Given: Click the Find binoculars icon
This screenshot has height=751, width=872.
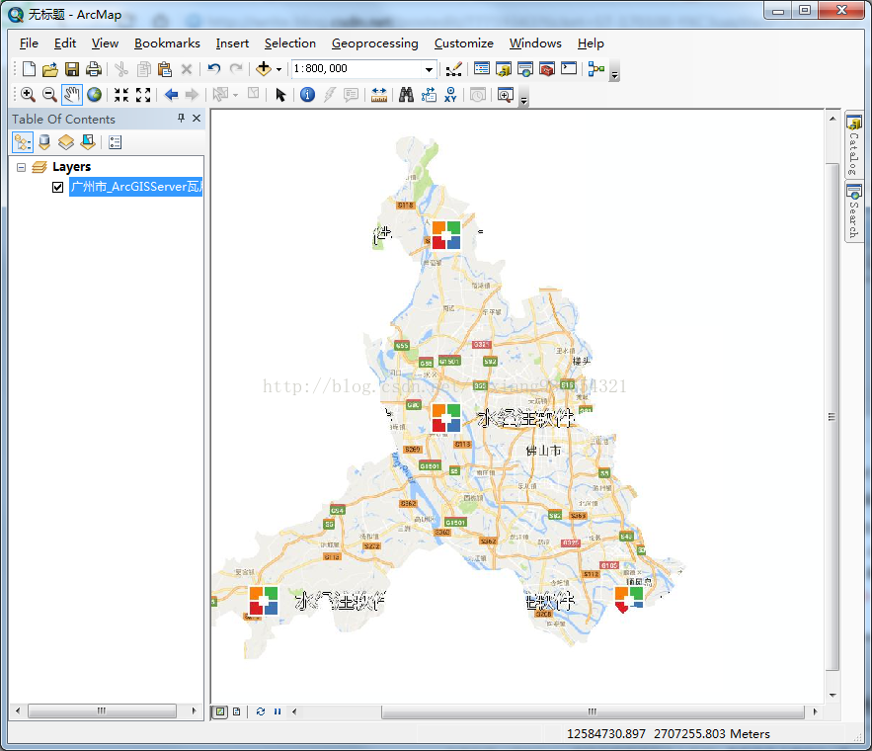Looking at the screenshot, I should coord(406,95).
